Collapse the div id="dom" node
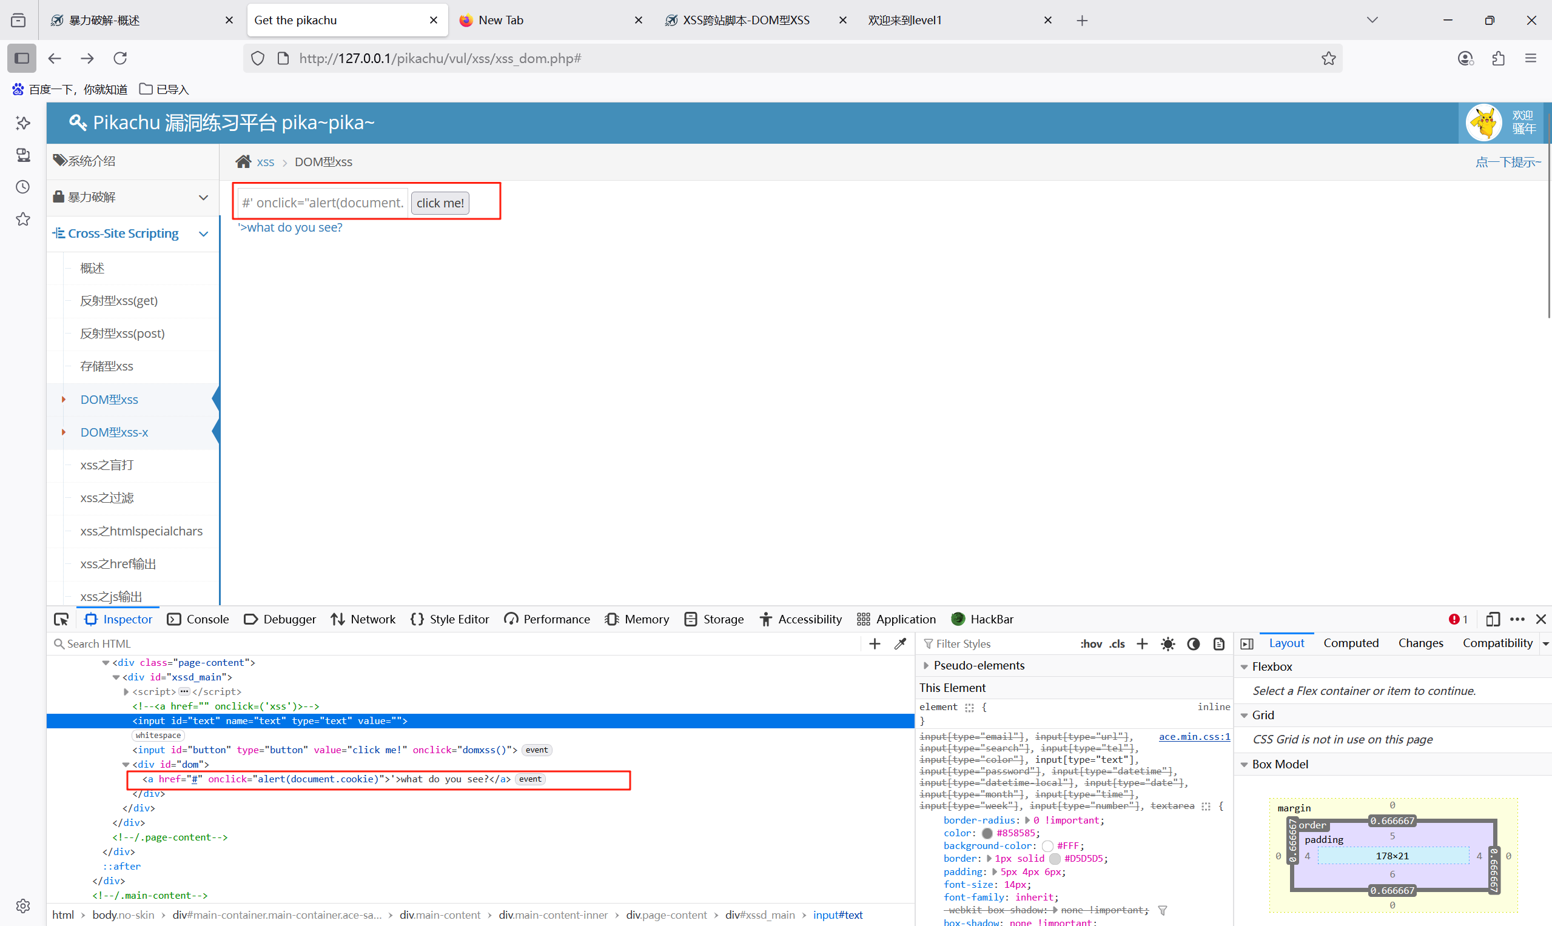 [x=126, y=764]
